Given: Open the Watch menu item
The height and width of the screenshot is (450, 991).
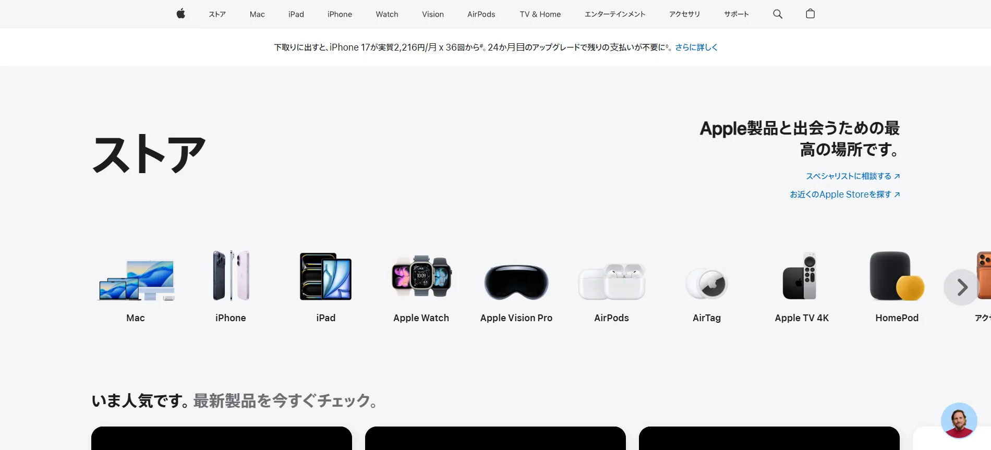Looking at the screenshot, I should point(387,14).
